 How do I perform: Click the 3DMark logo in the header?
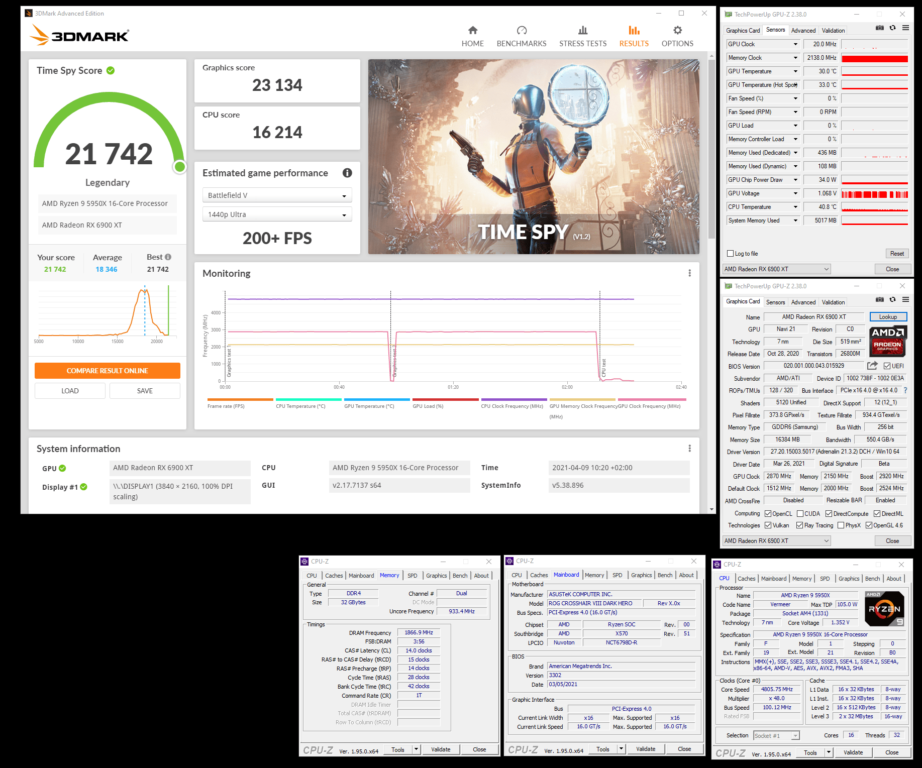click(79, 35)
